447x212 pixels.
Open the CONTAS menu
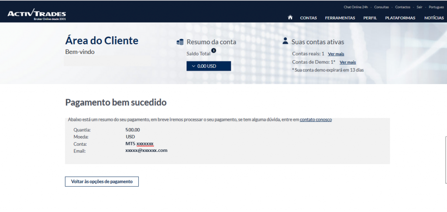coord(309,18)
